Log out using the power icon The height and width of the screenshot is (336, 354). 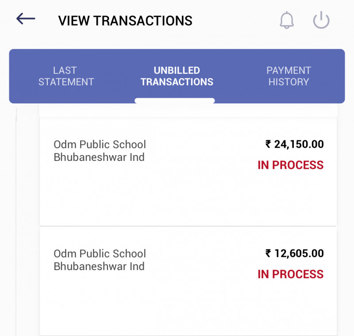click(321, 20)
